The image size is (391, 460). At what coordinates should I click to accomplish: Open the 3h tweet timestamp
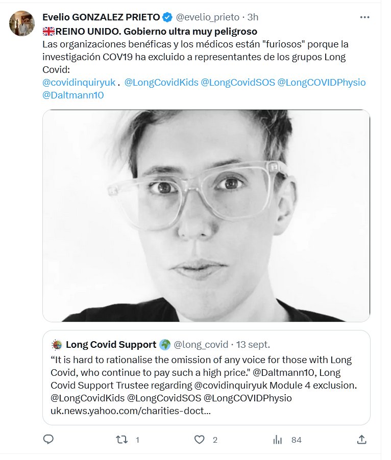pos(253,17)
